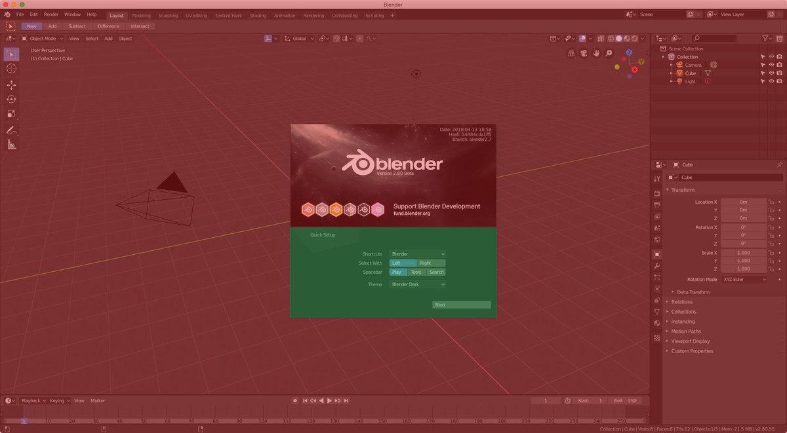Open the View Layer properties tab
Image resolution: width=787 pixels, height=433 pixels.
click(657, 217)
